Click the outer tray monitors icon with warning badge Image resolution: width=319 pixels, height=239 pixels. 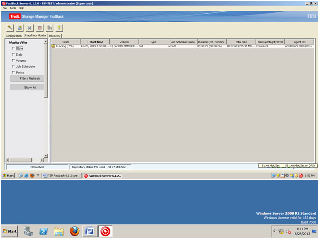(x=281, y=231)
